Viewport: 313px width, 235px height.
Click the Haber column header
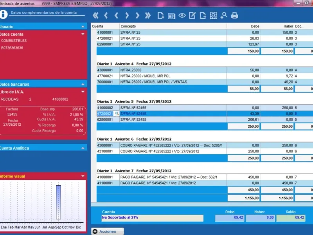click(x=277, y=26)
